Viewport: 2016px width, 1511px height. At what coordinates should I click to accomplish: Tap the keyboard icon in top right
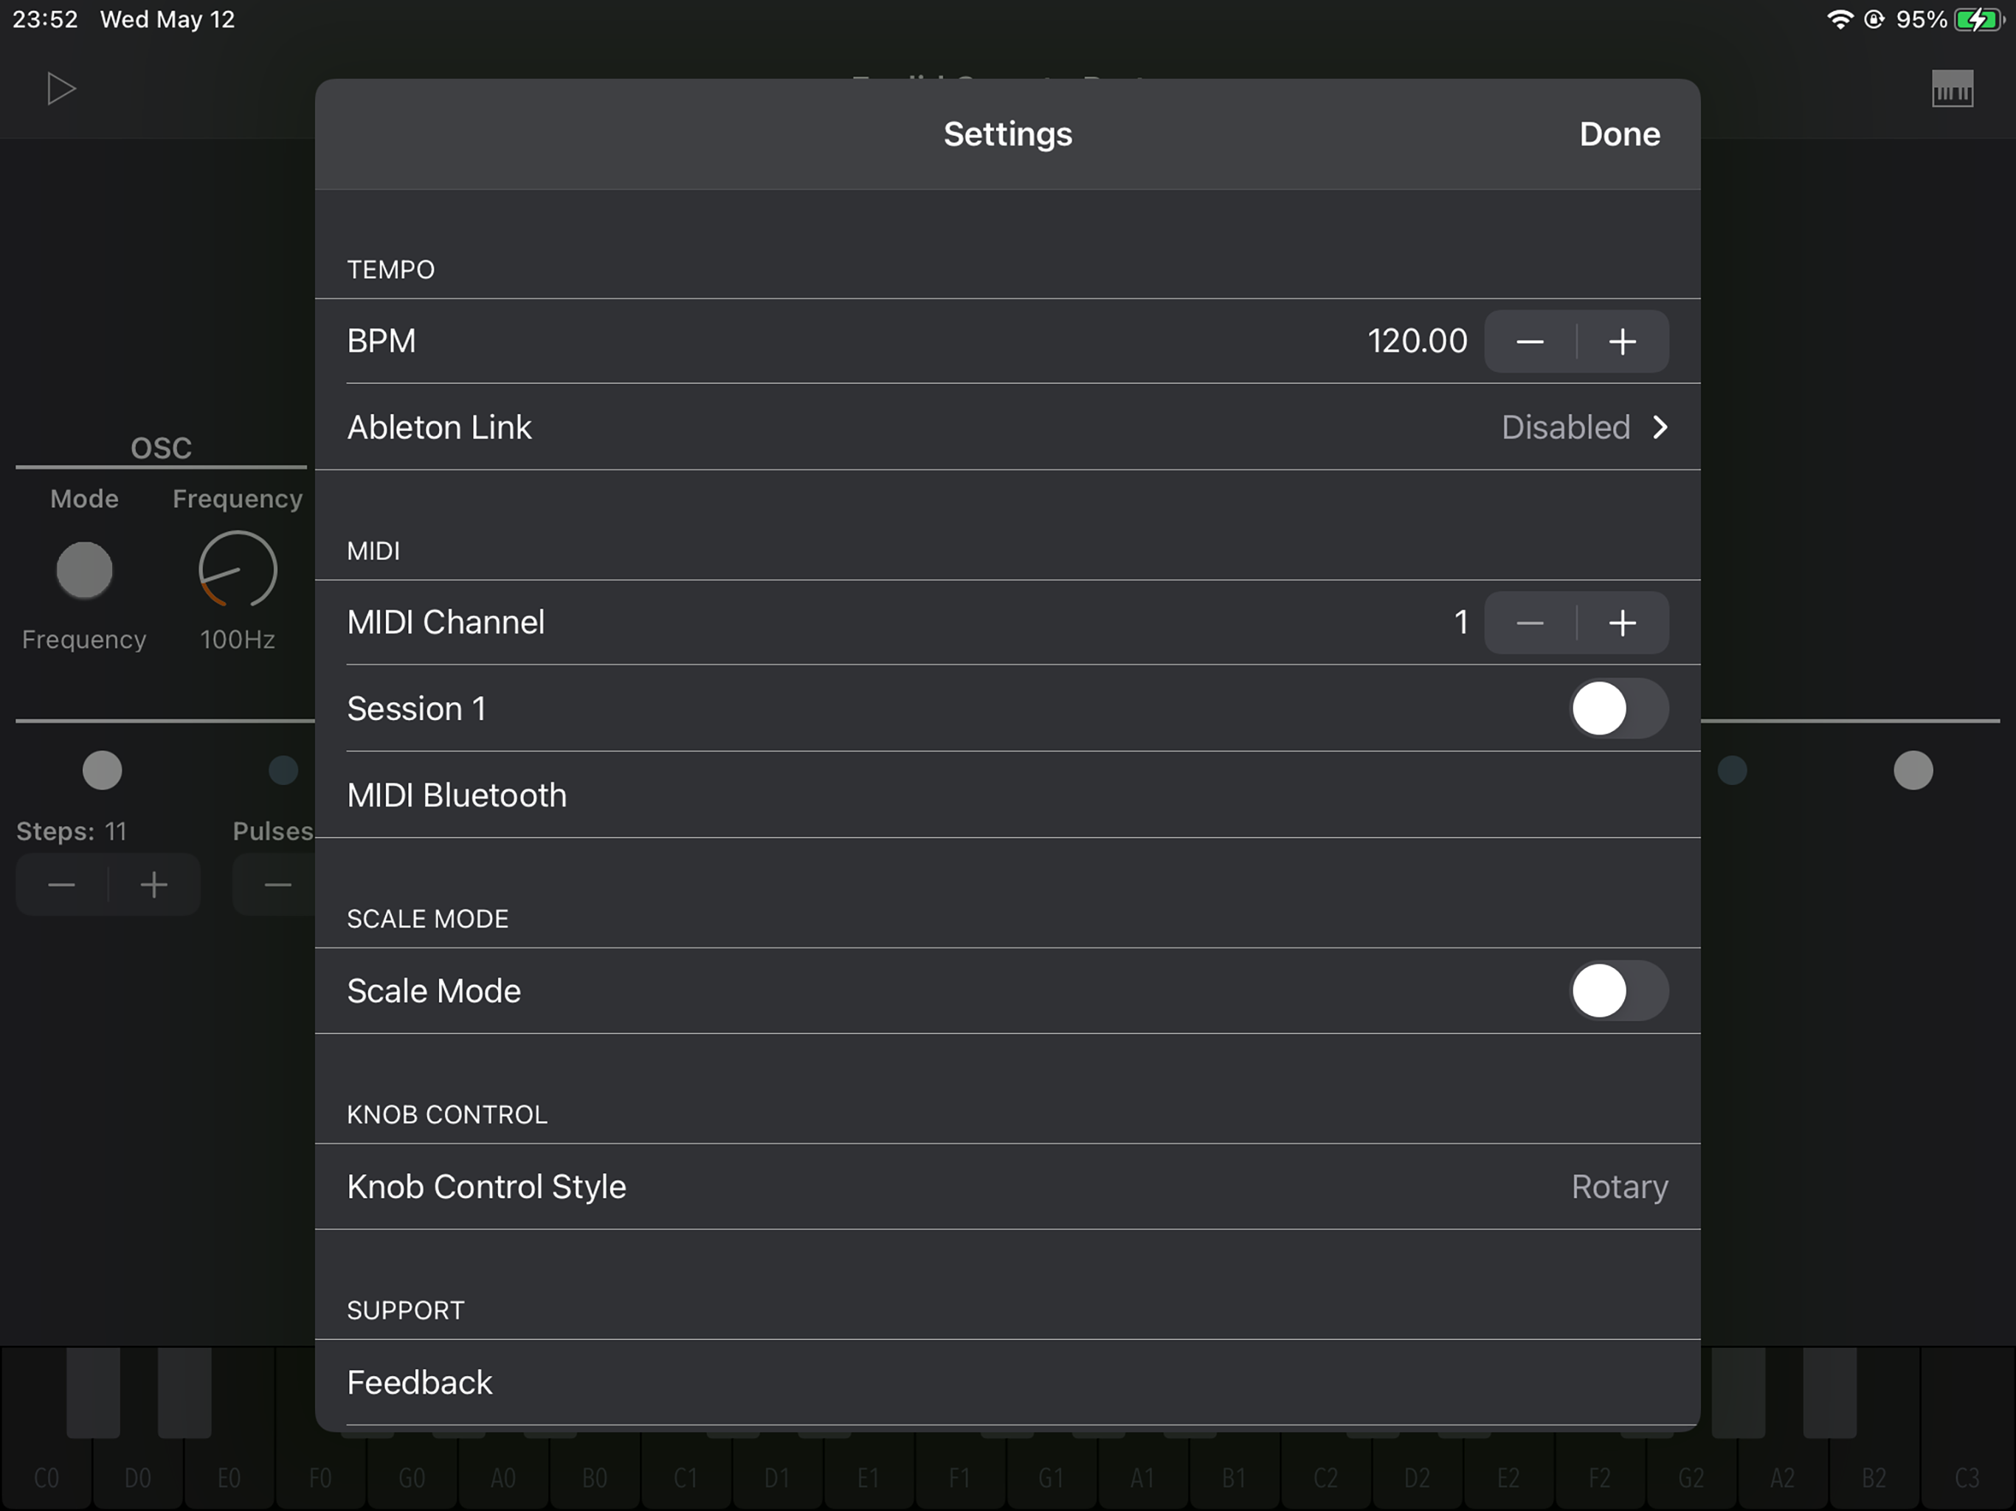(1951, 89)
